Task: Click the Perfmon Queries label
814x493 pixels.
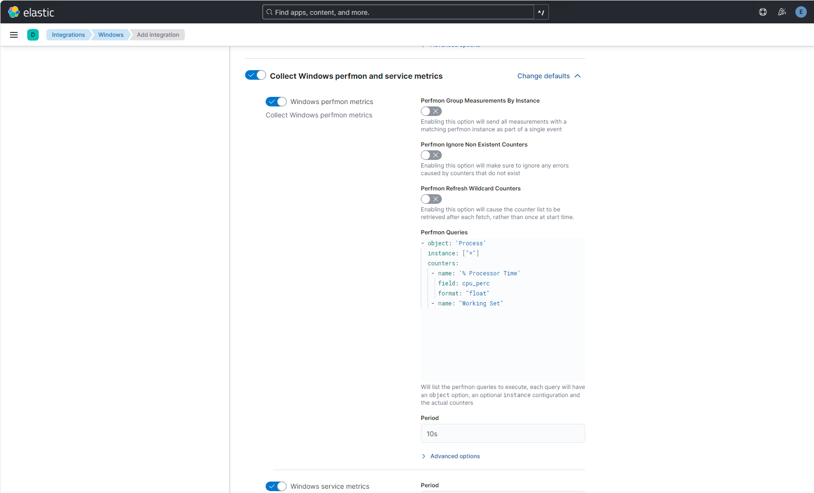Action: click(444, 232)
